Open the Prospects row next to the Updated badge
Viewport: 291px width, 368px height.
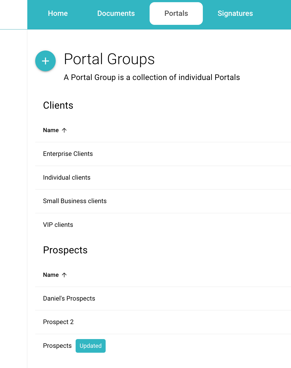click(x=57, y=346)
